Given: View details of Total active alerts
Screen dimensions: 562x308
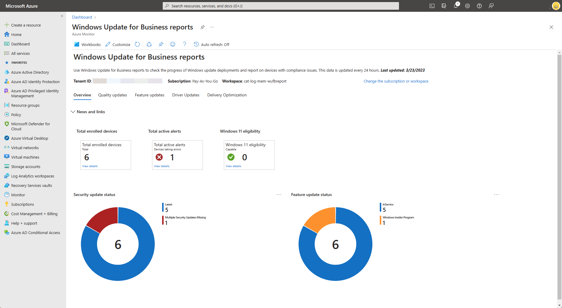Looking at the screenshot, I should tap(162, 166).
